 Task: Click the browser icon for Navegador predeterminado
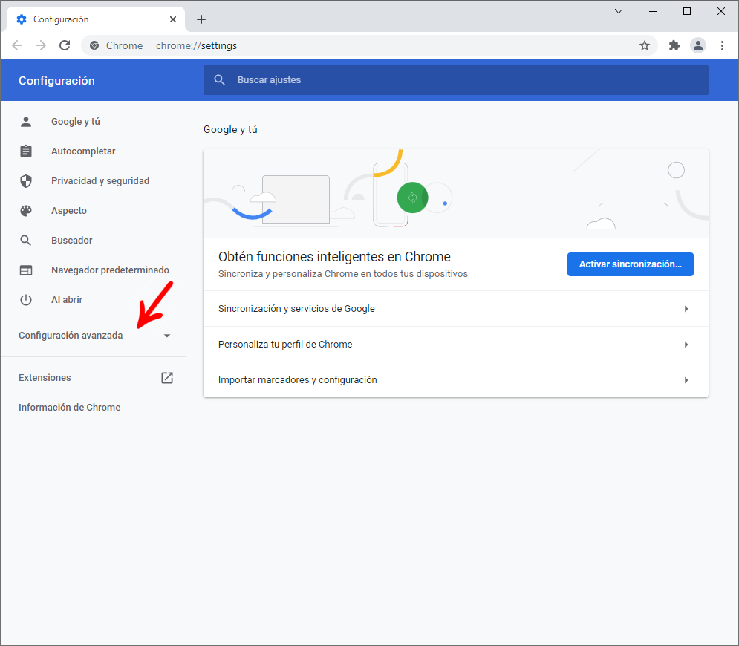click(x=26, y=270)
